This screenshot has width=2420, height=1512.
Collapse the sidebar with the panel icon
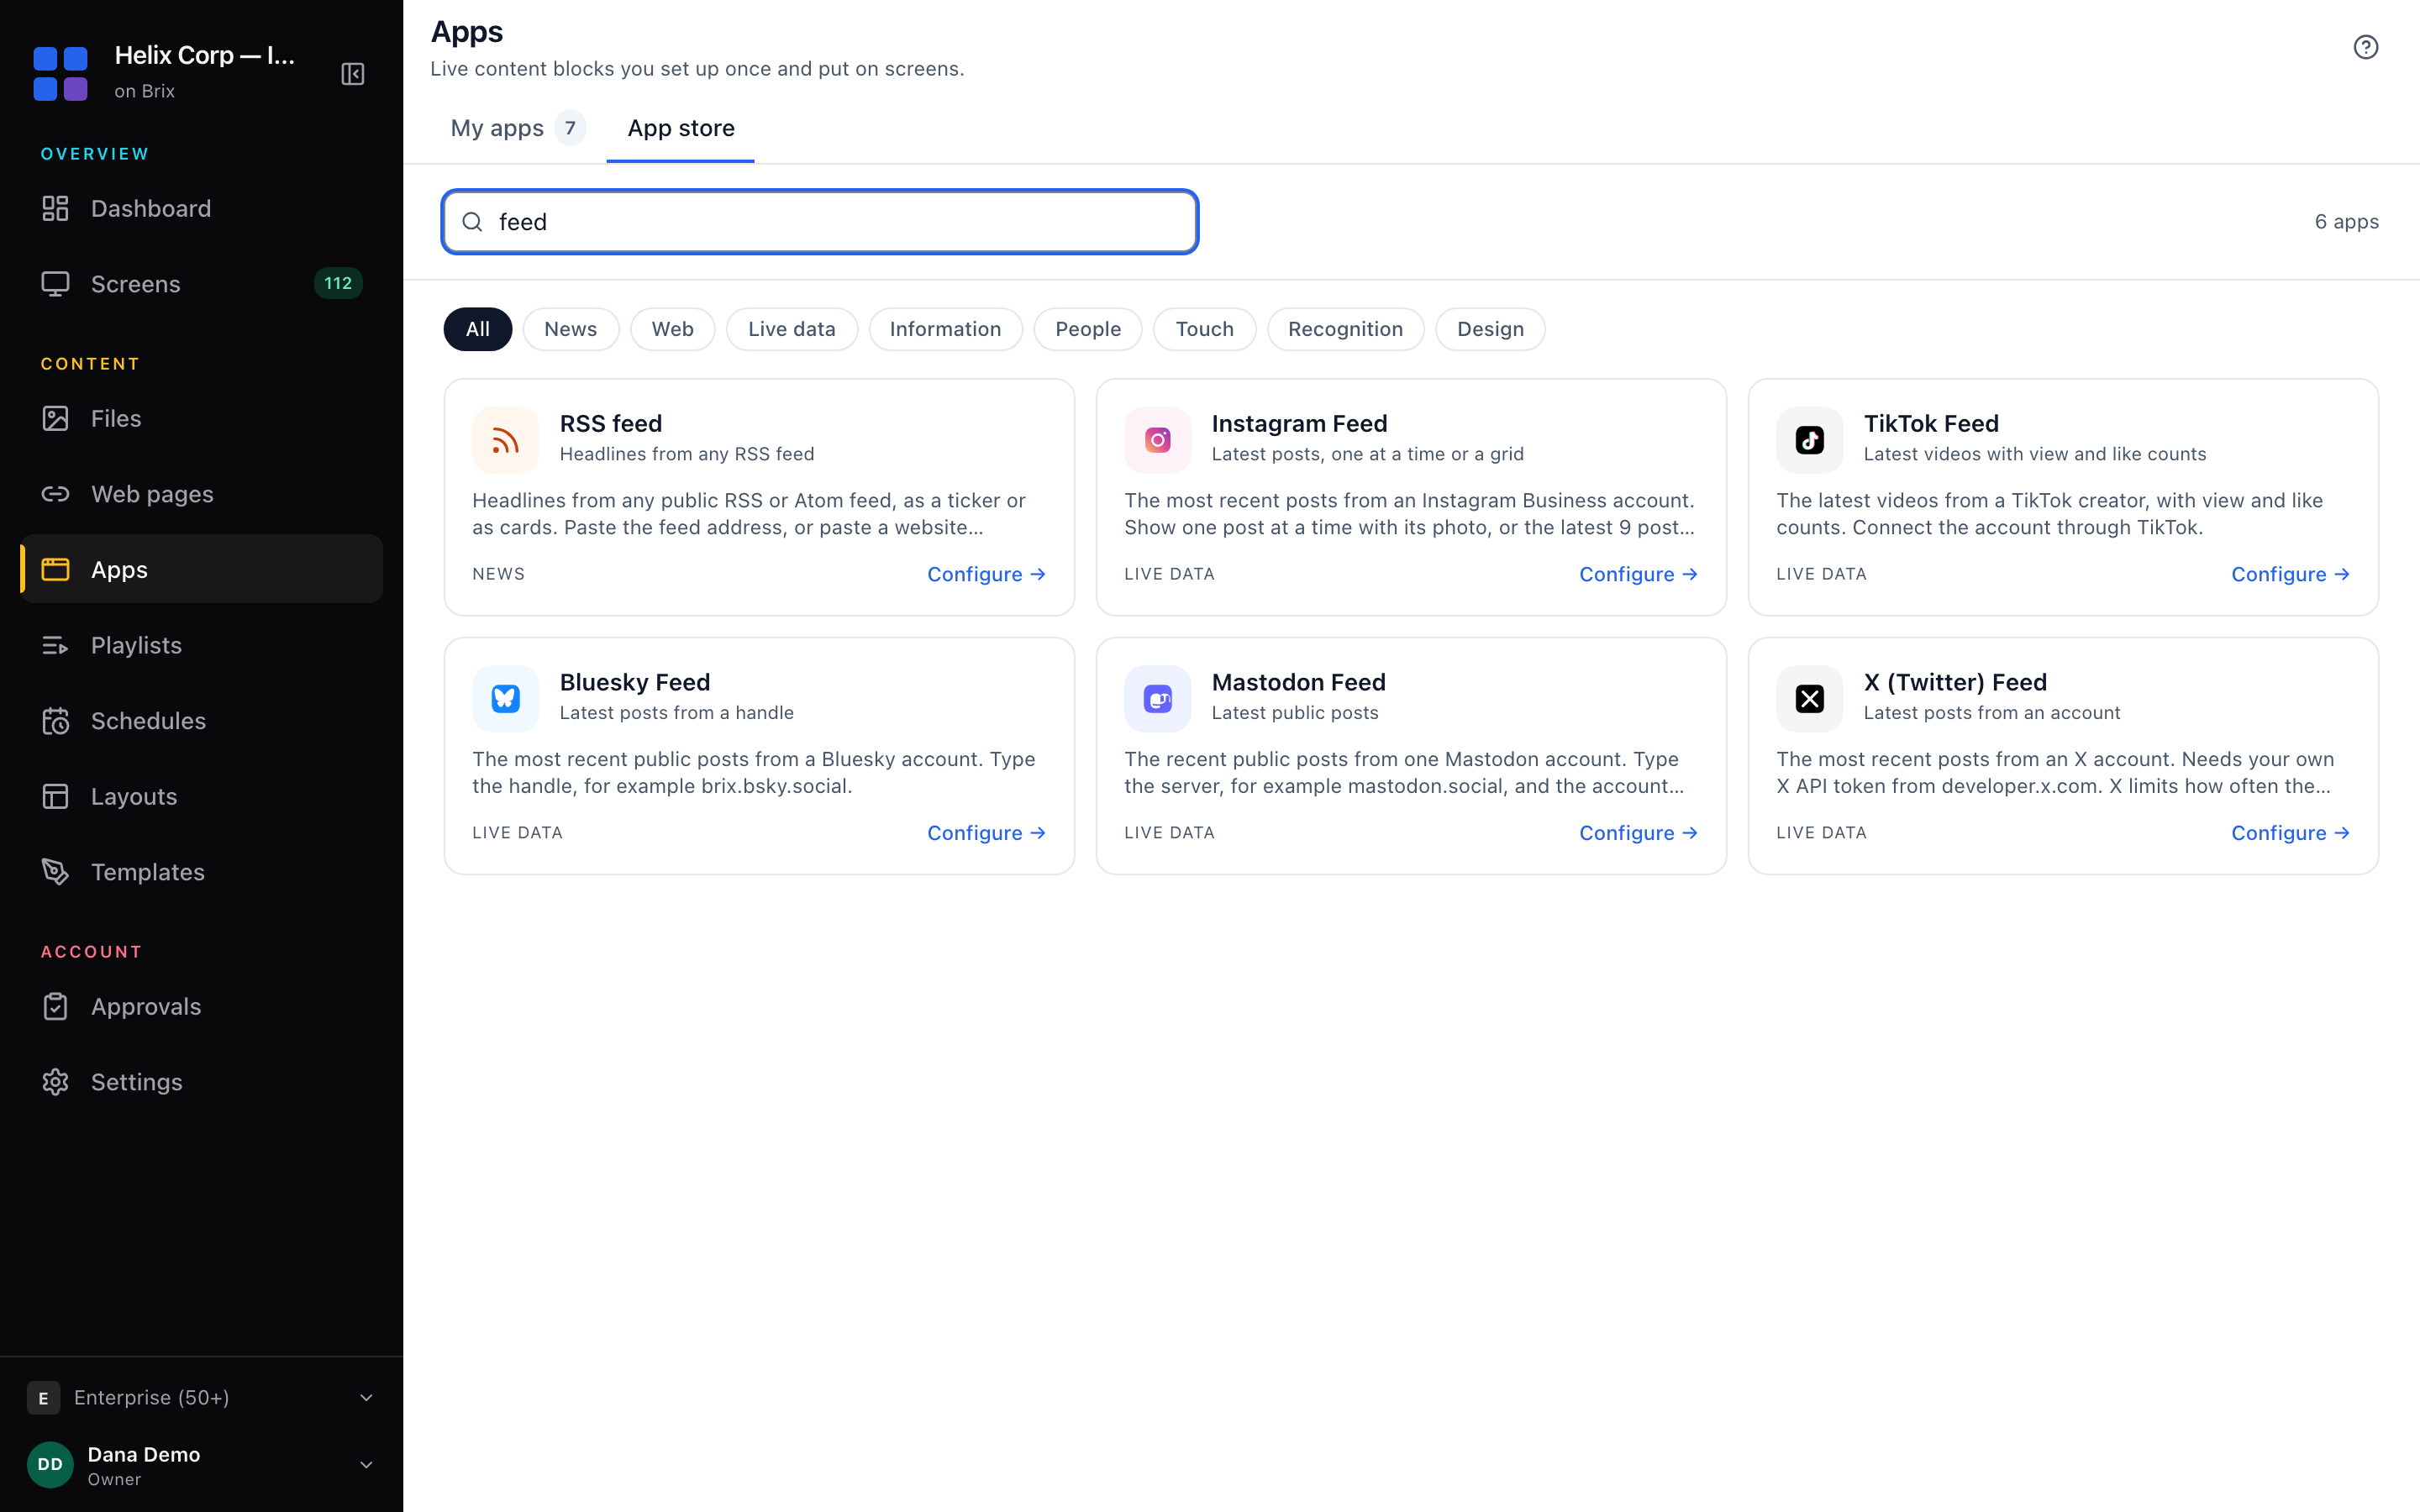(353, 74)
